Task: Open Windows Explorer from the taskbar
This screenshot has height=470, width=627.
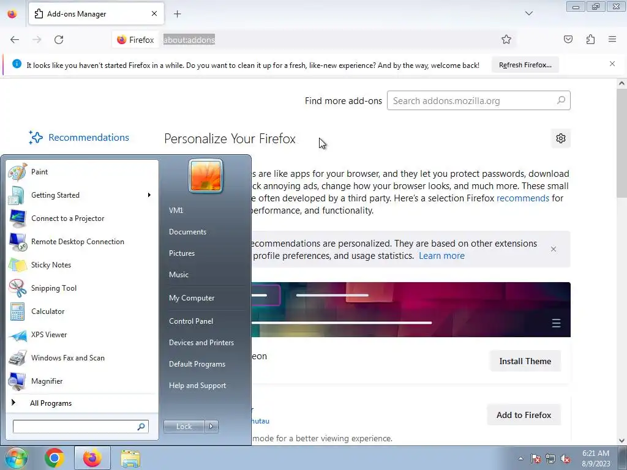Action: [130, 458]
